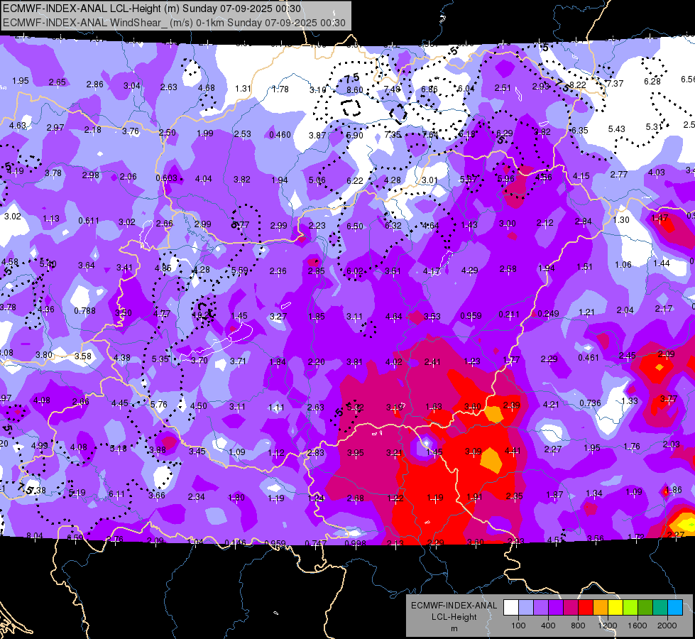This screenshot has height=639, width=695.
Task: Click the wind shear value 0.603
Action: (167, 177)
